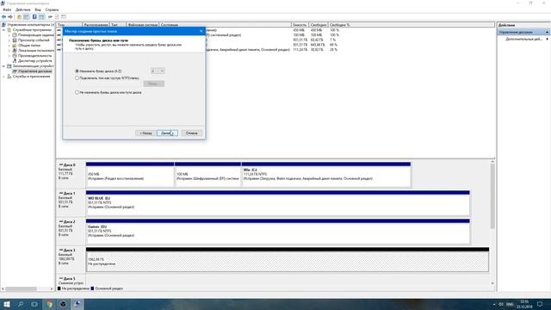The image size is (551, 310).
Task: Open Общие папки in the console tree
Action: pyautogui.click(x=29, y=46)
